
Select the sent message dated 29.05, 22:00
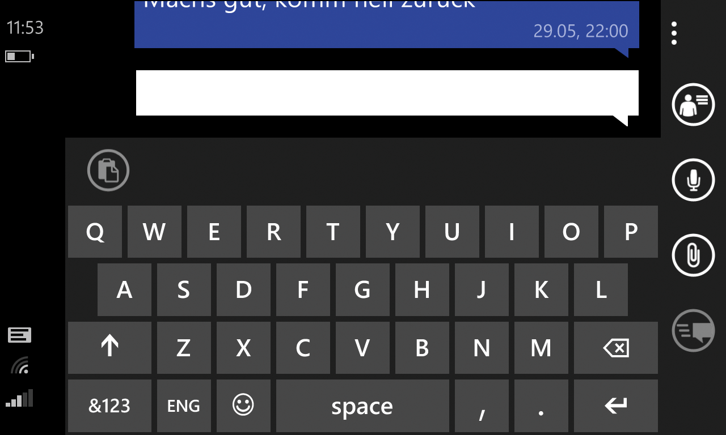(x=387, y=24)
